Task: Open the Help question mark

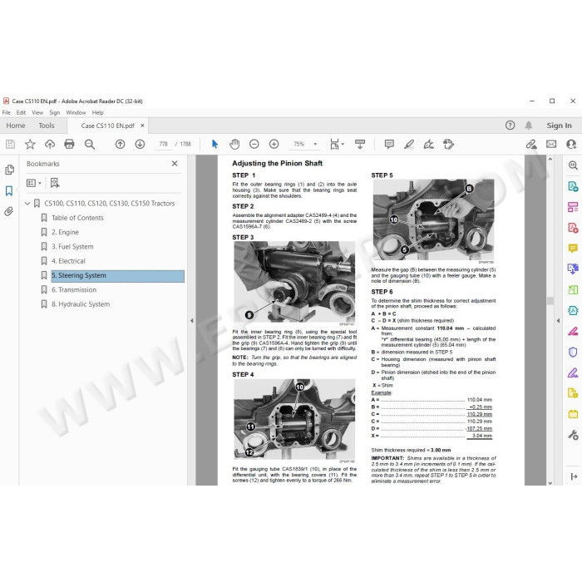Action: [x=510, y=126]
